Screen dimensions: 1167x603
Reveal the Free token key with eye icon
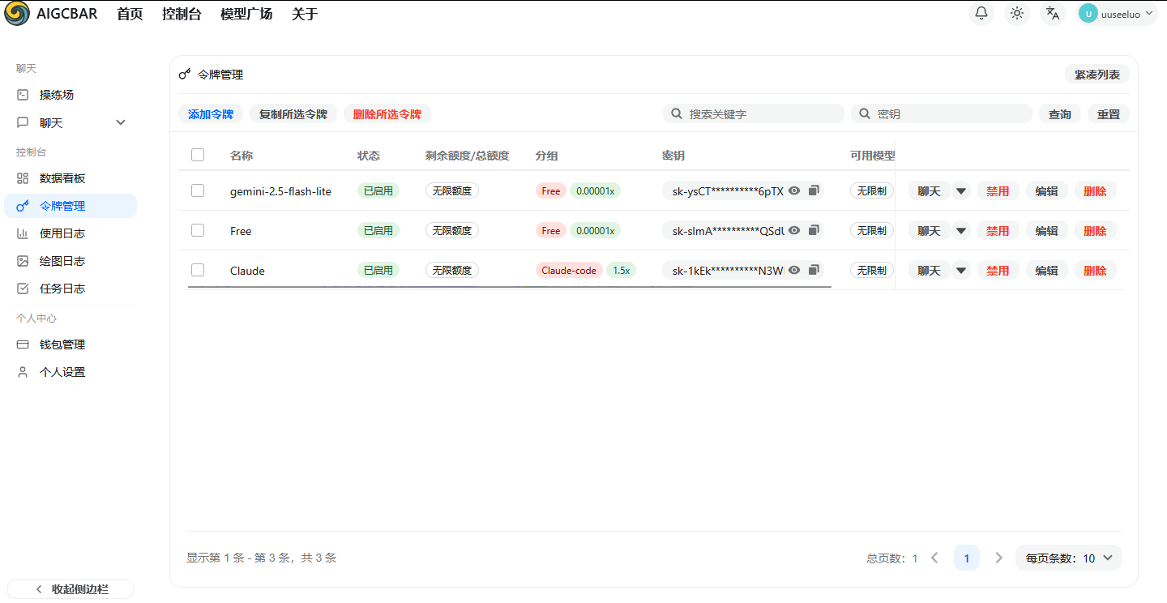coord(794,230)
